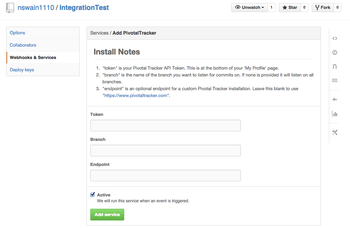The image size is (350, 228).
Task: Open the Graphs bar chart icon
Action: coord(335,113)
